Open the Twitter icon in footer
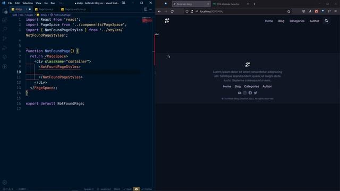This screenshot has width=340, height=191. point(256,93)
